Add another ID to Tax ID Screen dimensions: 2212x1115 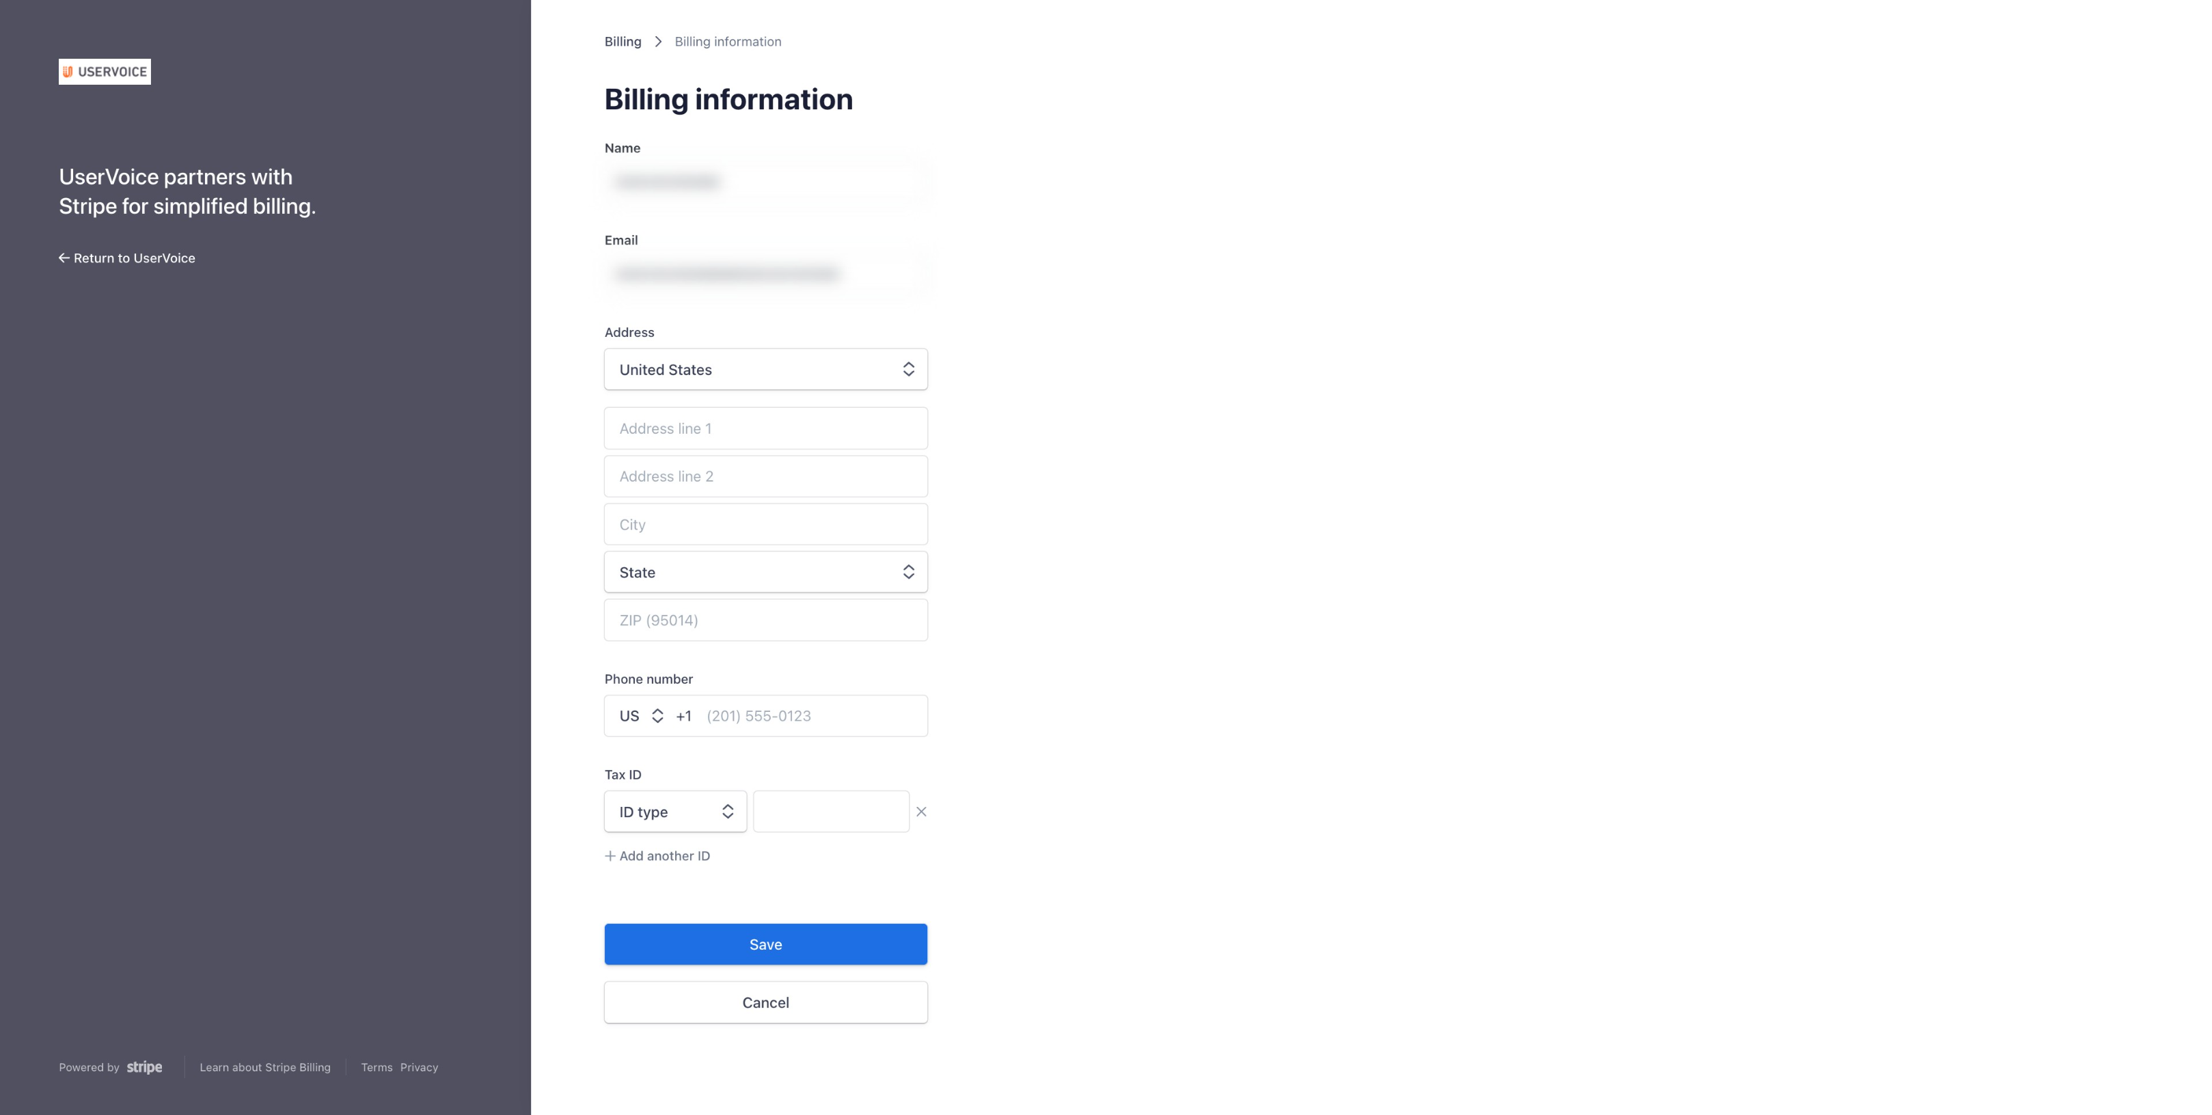(658, 856)
